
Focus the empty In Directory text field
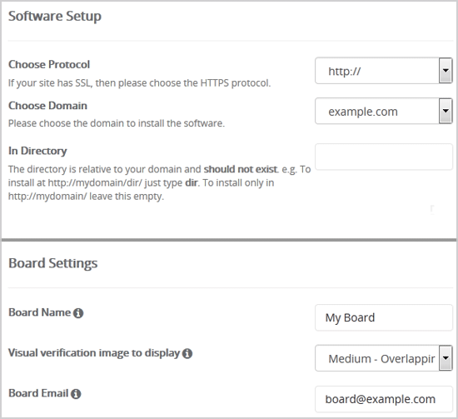tap(384, 157)
